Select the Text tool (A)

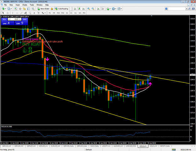click(x=34, y=13)
